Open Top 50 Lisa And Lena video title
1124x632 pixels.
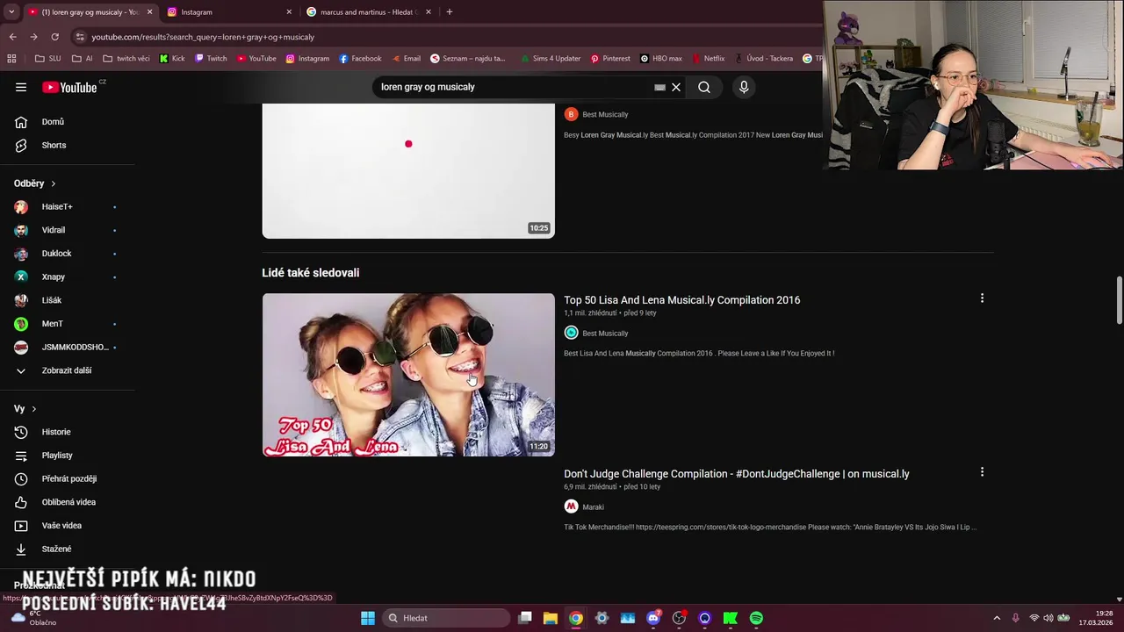[681, 300]
